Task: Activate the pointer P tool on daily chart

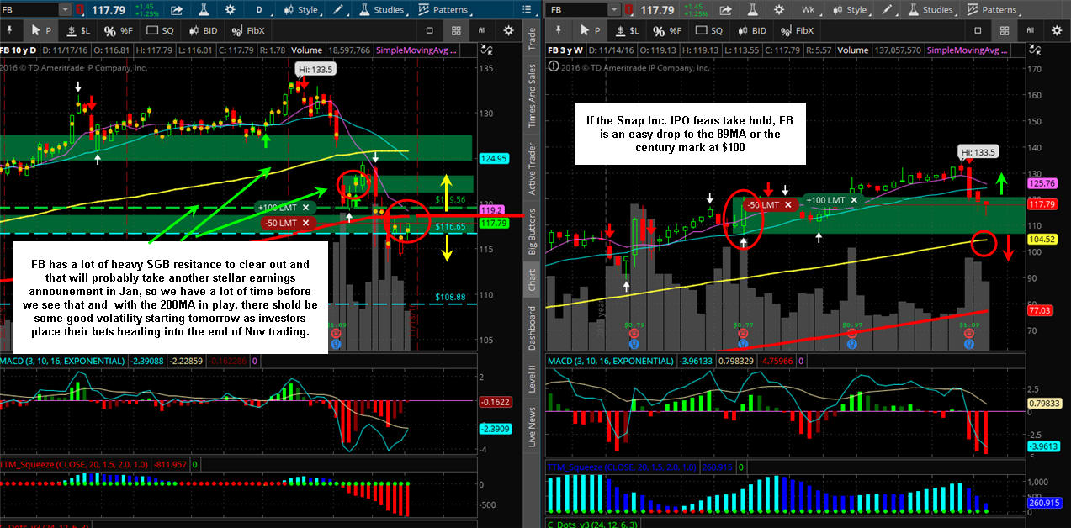Action: 41,30
